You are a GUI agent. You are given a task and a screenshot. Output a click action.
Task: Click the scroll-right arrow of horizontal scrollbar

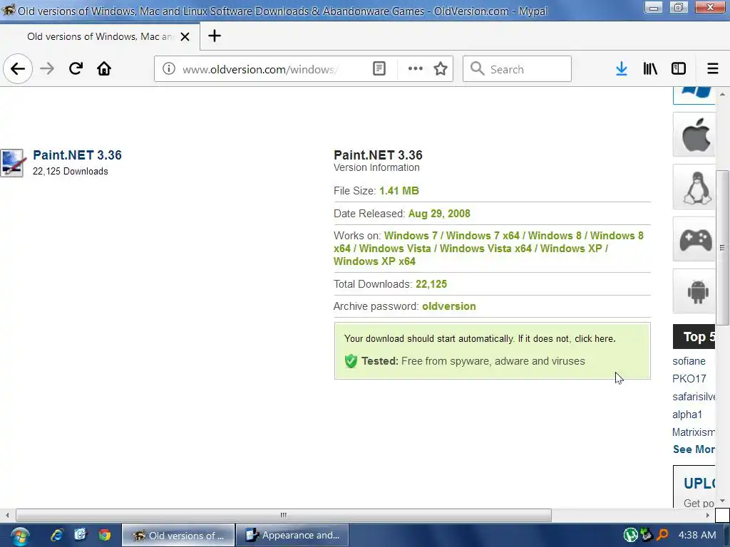(708, 515)
